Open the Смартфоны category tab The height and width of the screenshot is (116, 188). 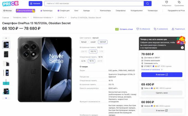[x=121, y=10]
